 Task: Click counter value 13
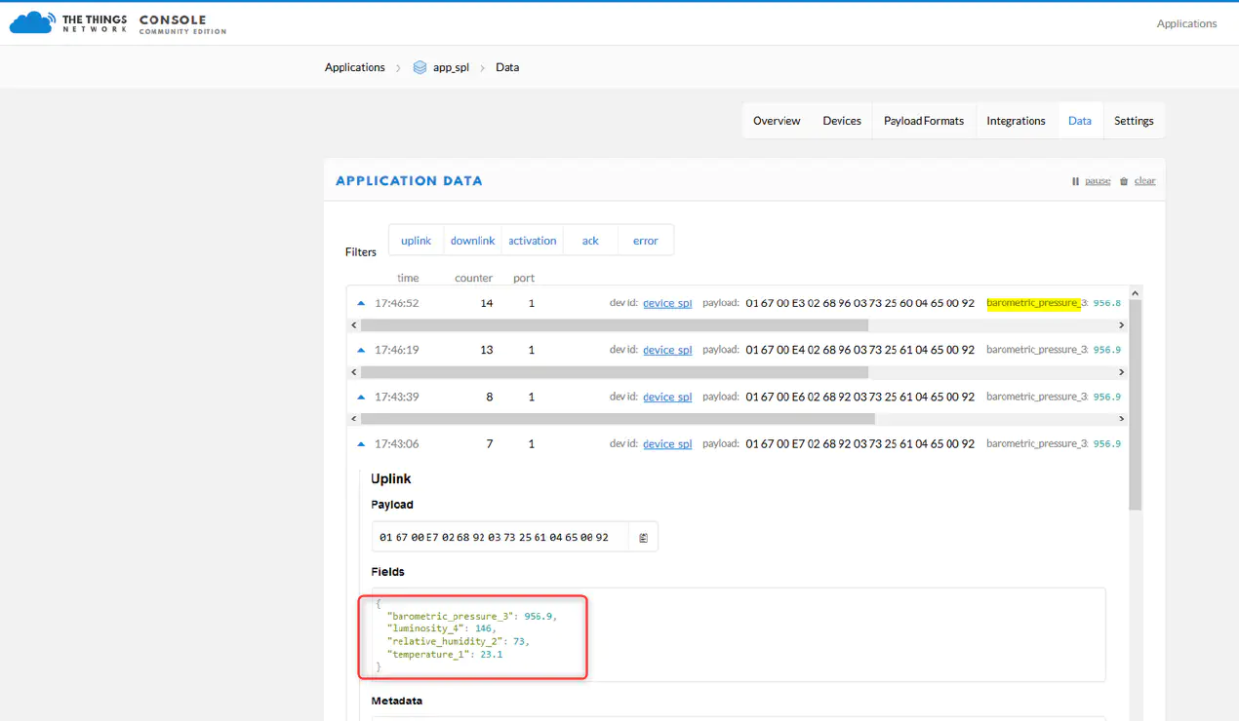click(x=487, y=350)
